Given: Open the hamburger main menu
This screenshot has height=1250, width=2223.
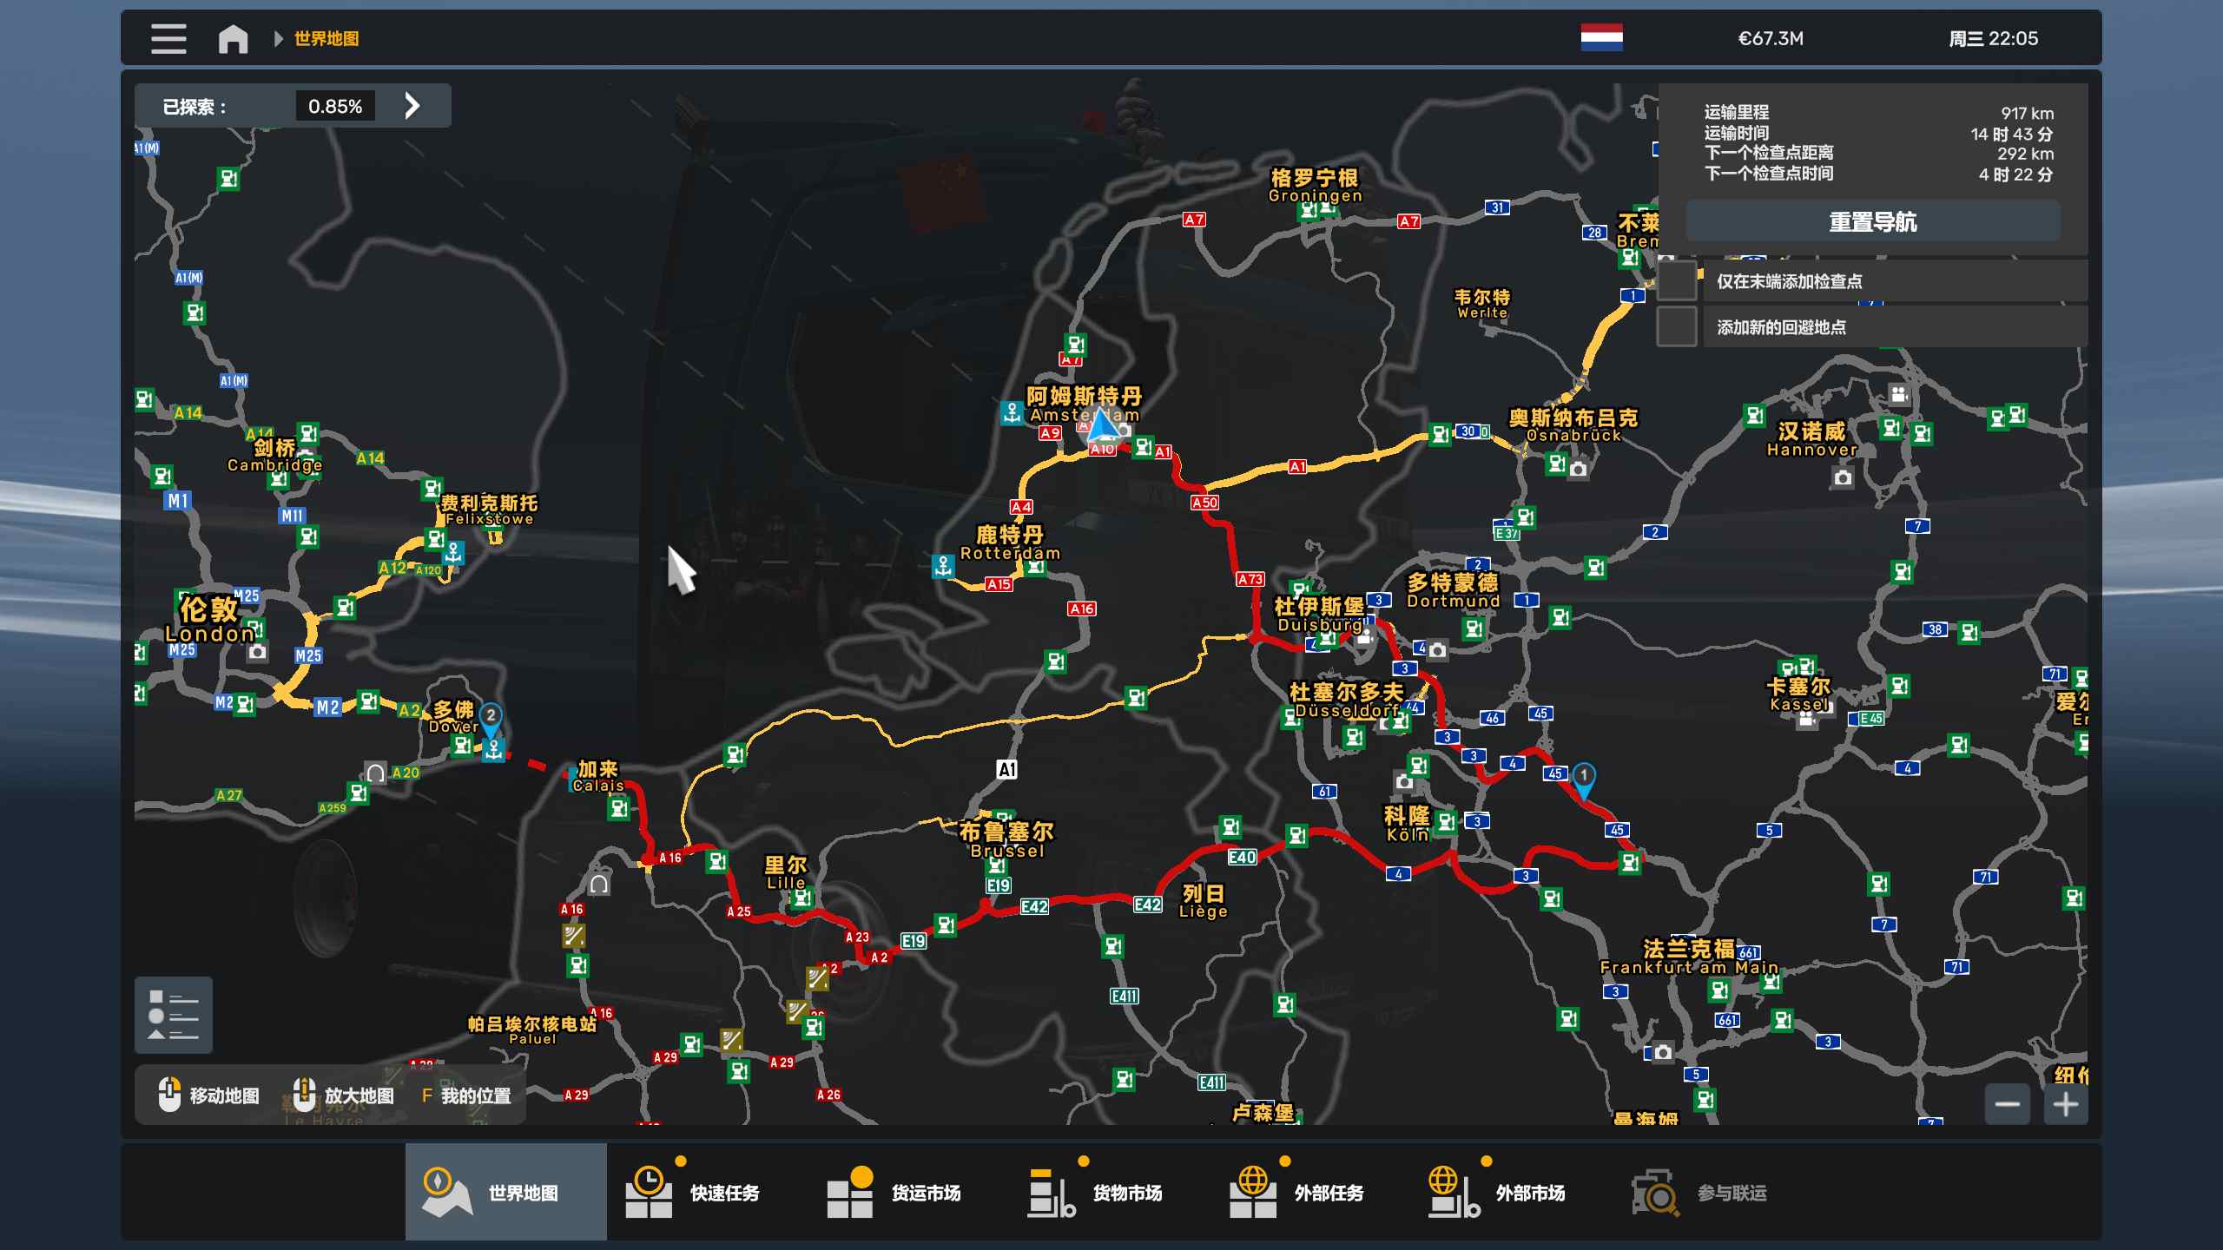Looking at the screenshot, I should click(168, 39).
